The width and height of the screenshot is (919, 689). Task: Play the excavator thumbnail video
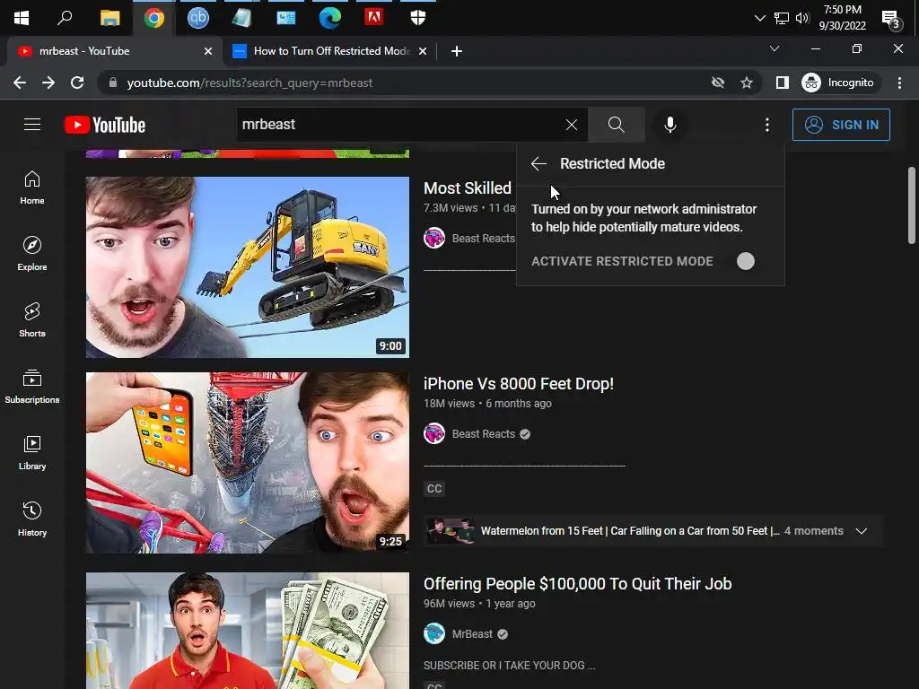pyautogui.click(x=248, y=267)
